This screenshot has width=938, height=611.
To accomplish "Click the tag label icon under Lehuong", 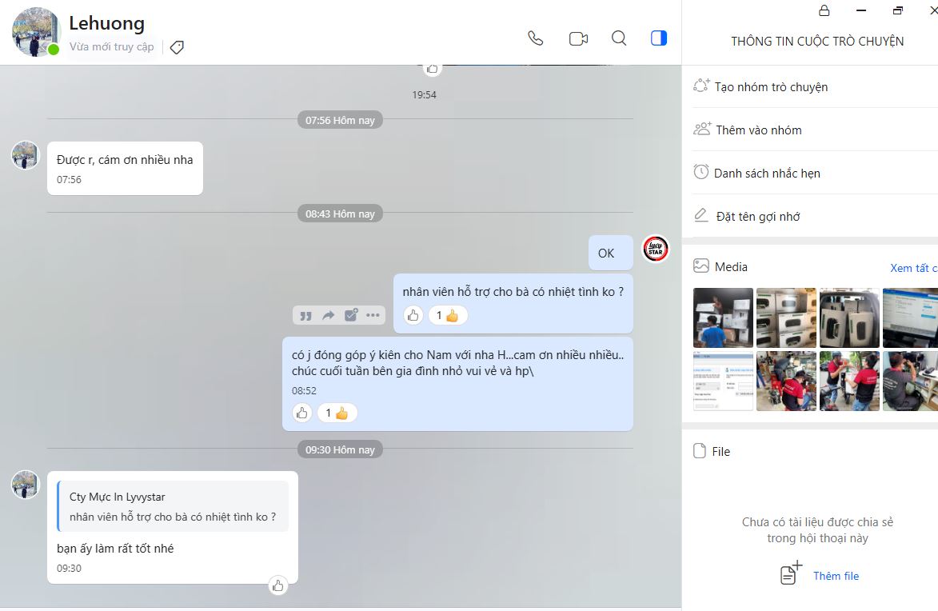I will coord(178,47).
